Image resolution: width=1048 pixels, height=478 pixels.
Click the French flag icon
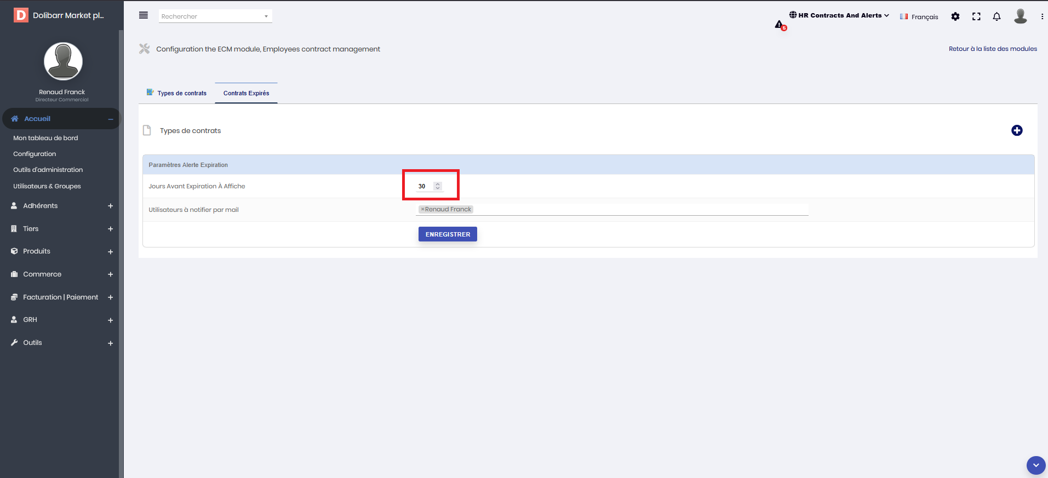[904, 16]
